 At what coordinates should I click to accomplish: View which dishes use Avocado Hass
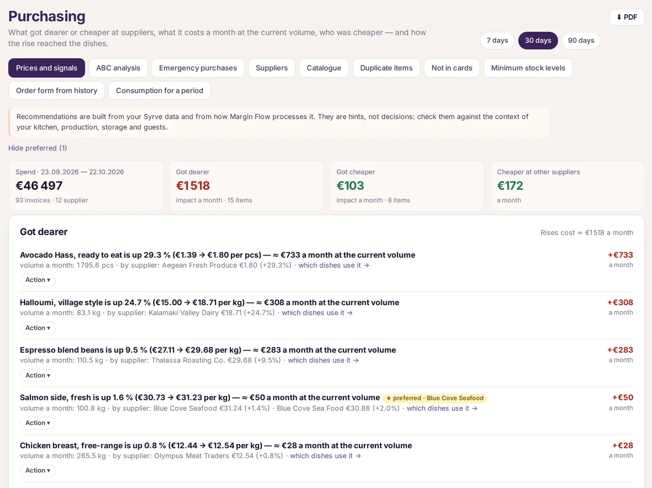[x=333, y=265]
